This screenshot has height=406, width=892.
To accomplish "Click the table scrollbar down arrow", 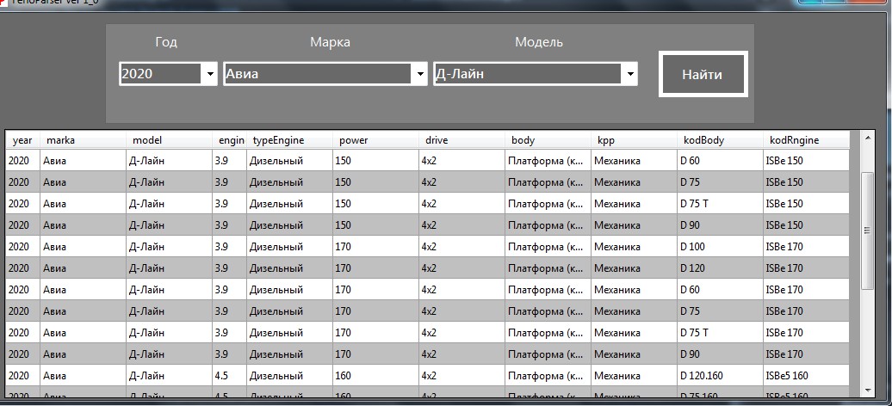I will (868, 390).
